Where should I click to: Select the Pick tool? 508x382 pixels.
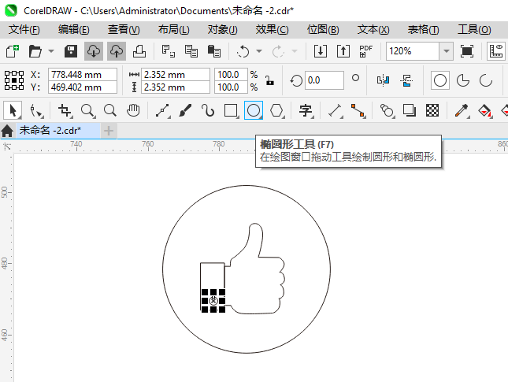[x=13, y=110]
